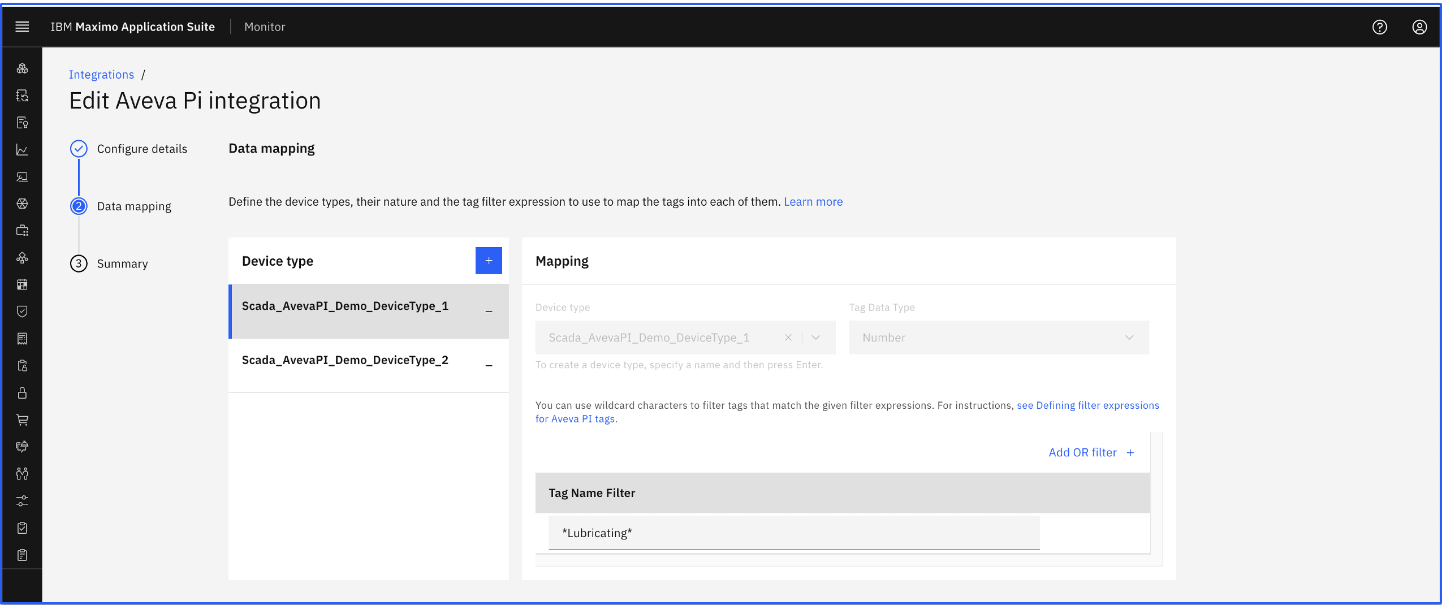This screenshot has width=1442, height=605.
Task: Remove Scada_AvevaPI_Demo_DeviceType_1 with its minus icon
Action: tap(489, 312)
